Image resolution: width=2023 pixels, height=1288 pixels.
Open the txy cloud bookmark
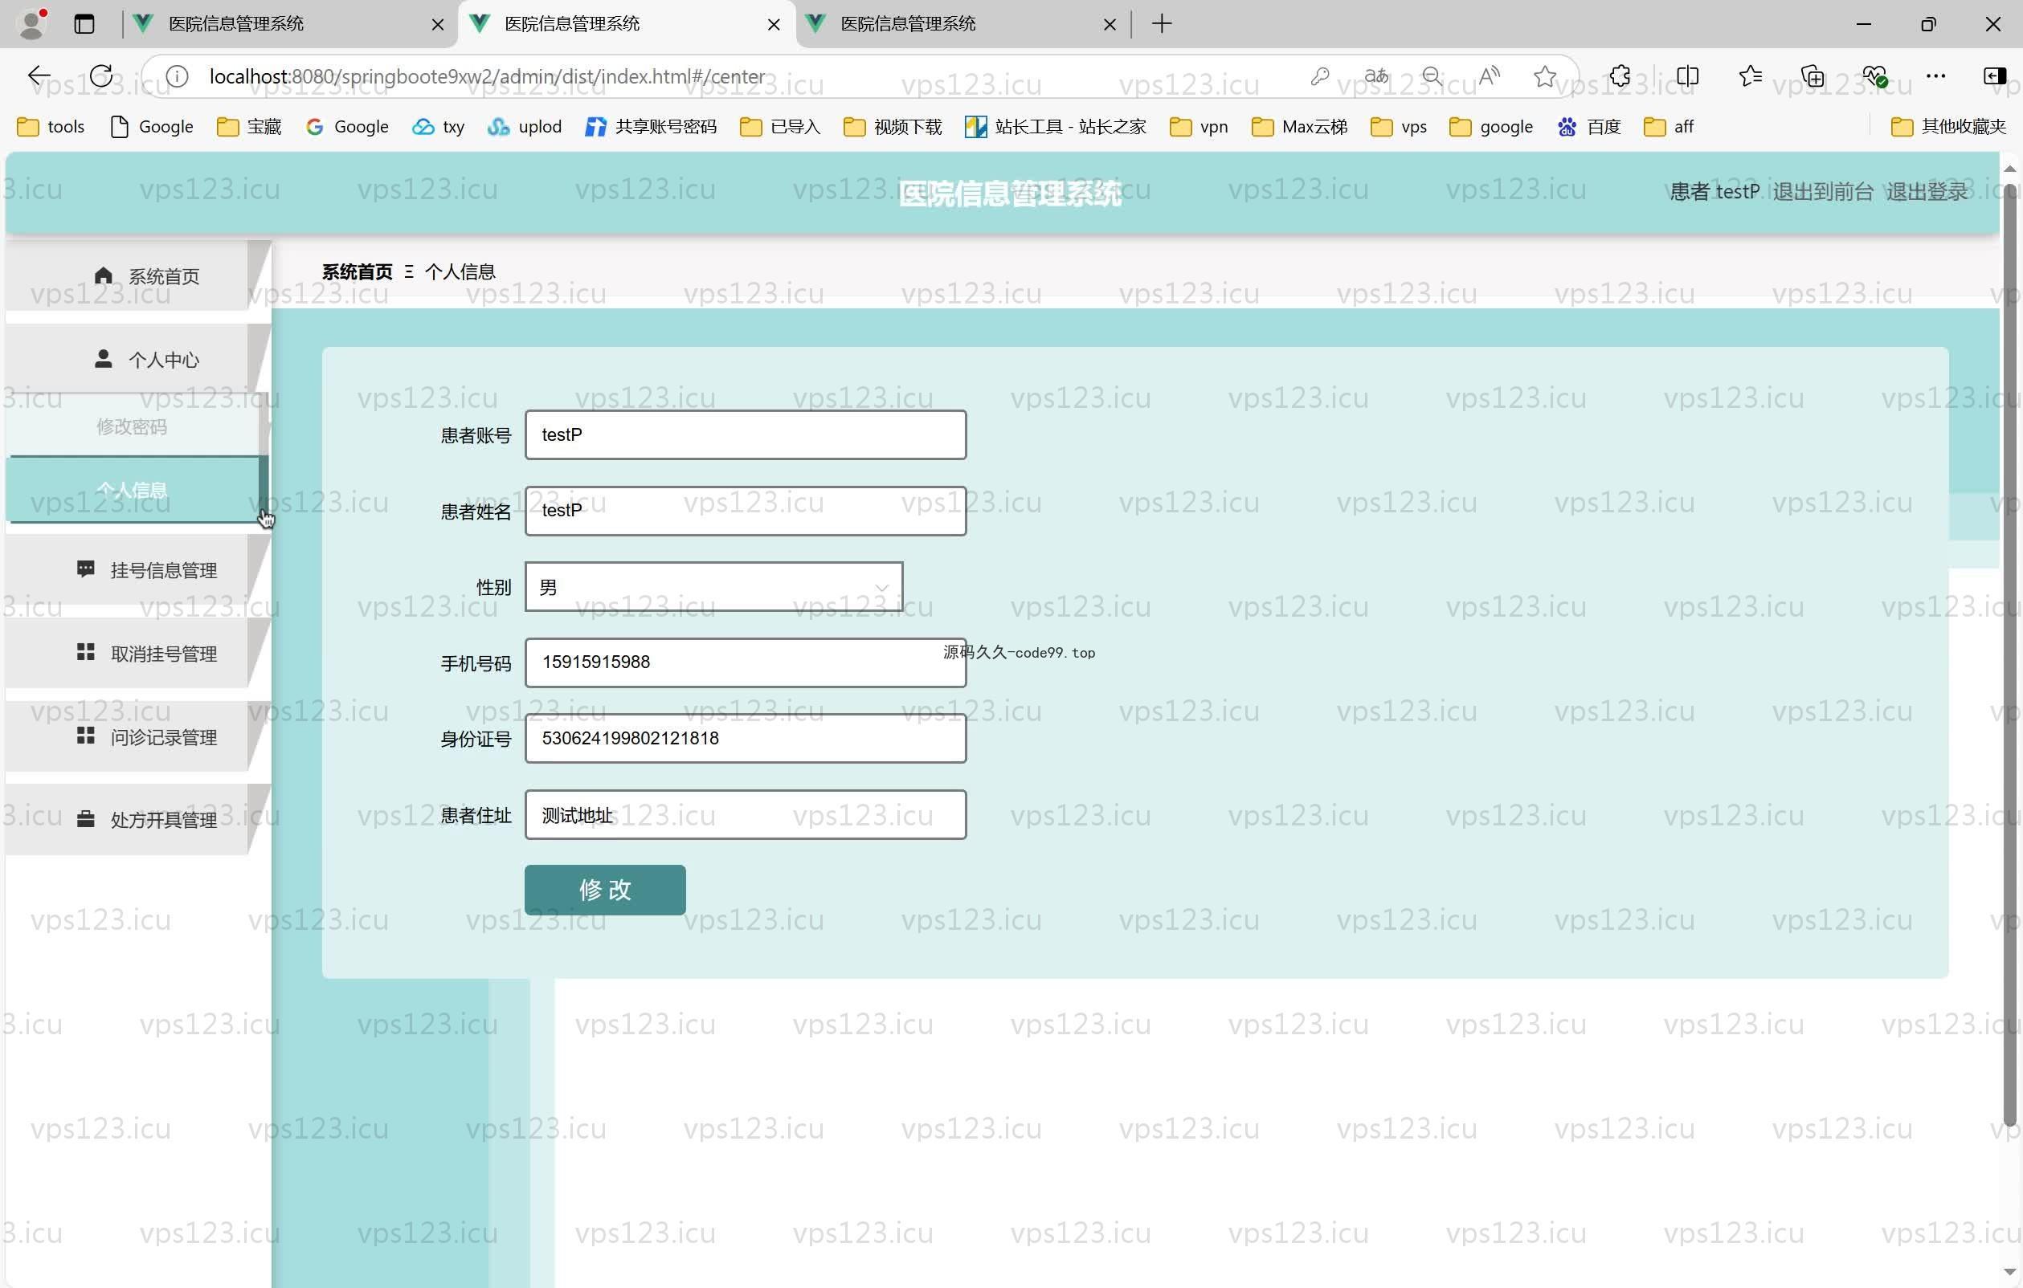pos(438,127)
